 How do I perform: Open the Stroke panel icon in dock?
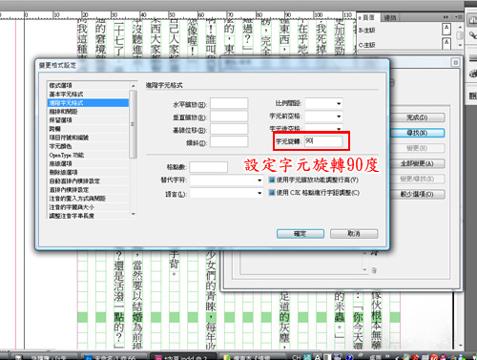coord(473,58)
